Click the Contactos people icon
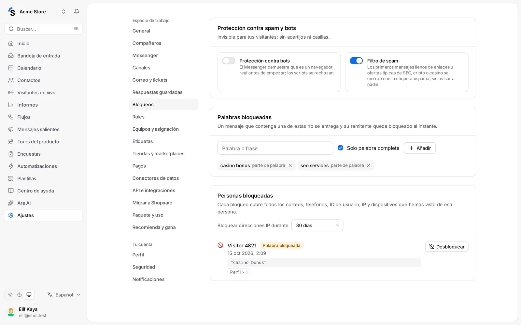The height and width of the screenshot is (325, 521). point(11,80)
